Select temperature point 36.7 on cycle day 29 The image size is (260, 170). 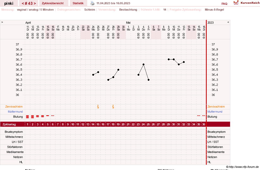point(169,59)
